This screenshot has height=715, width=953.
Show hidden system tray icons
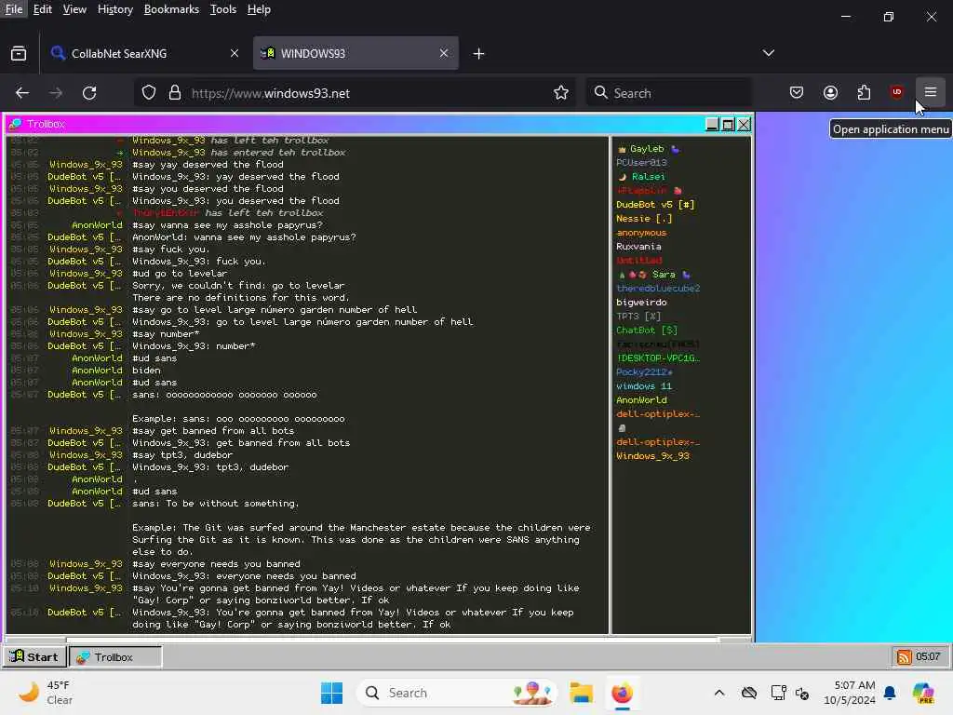[x=719, y=693]
